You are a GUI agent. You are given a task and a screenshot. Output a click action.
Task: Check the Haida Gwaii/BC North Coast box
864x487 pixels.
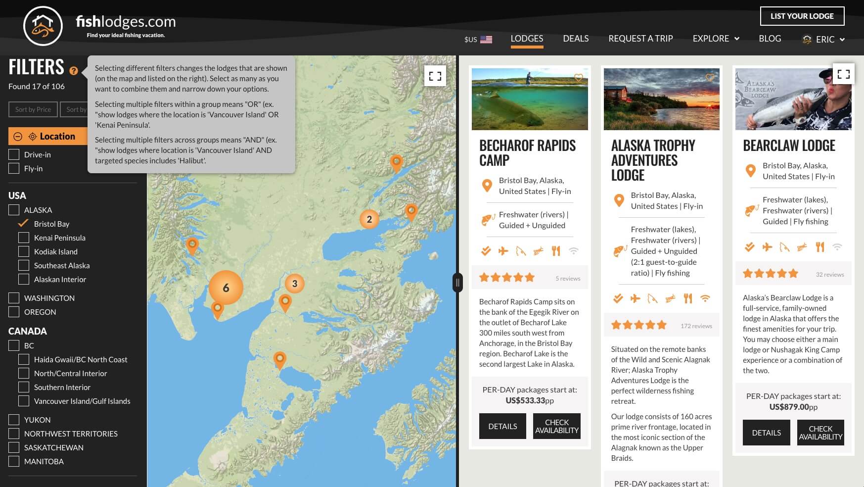click(x=24, y=360)
